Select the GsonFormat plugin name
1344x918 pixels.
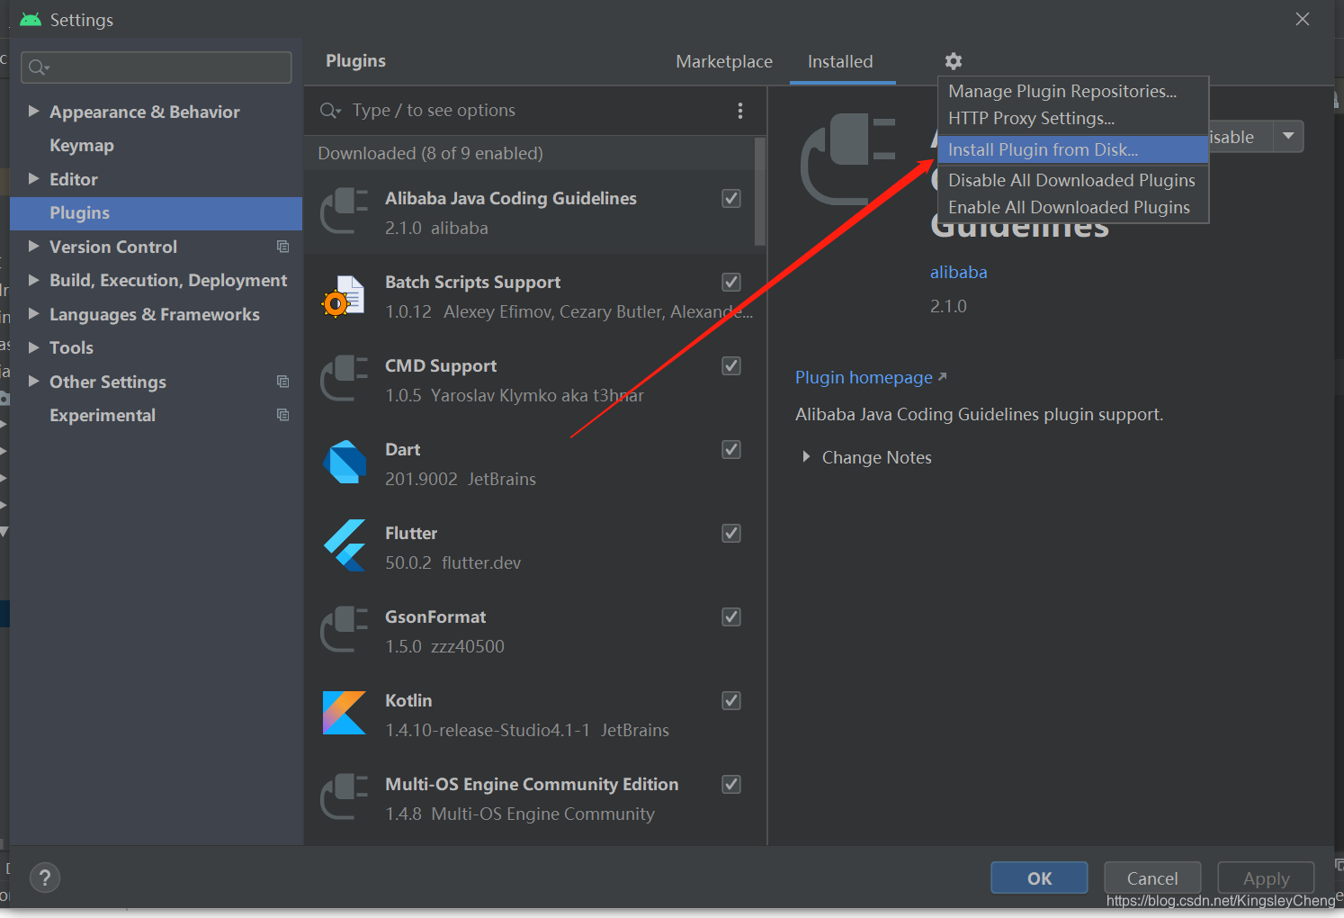click(435, 616)
